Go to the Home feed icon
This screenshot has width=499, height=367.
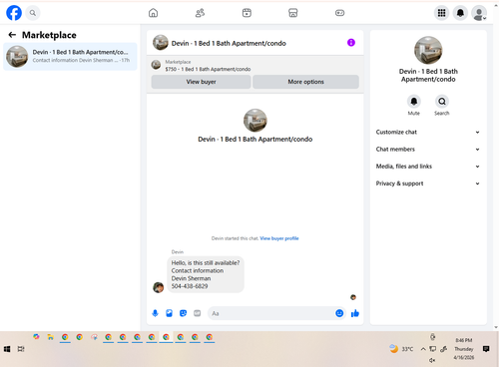[153, 13]
